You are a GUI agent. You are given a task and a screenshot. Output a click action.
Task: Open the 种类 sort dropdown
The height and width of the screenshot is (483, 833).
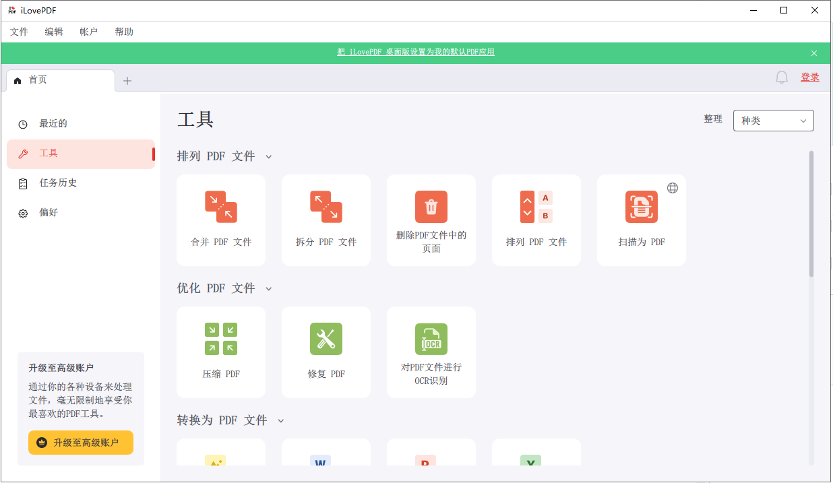click(x=774, y=121)
